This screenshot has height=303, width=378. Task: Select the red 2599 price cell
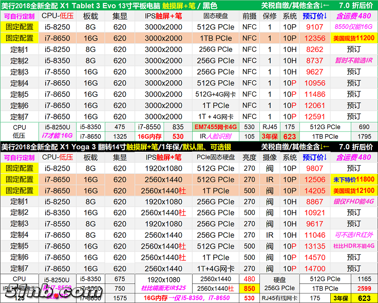click(364, 289)
